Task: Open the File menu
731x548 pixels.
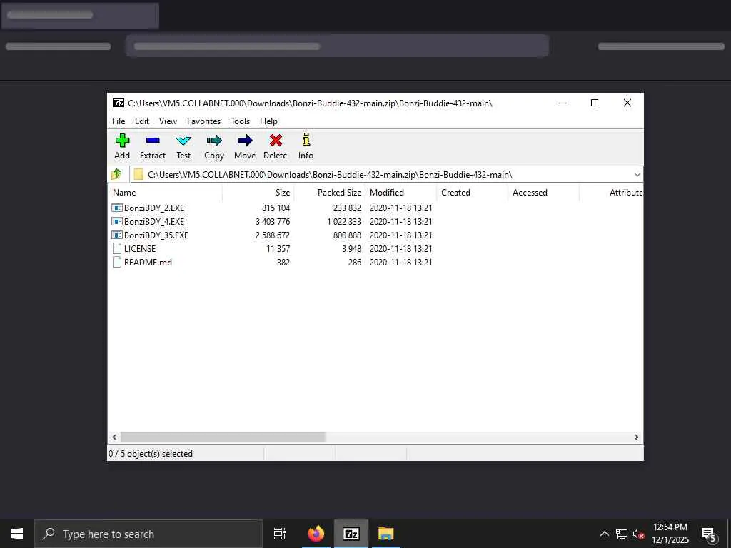Action: pos(119,121)
